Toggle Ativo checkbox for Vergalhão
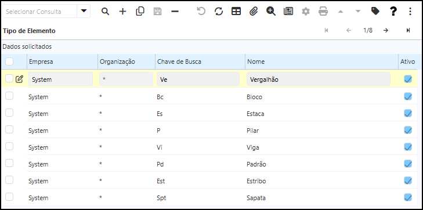Viewport: 423px width, 210px height. [408, 79]
